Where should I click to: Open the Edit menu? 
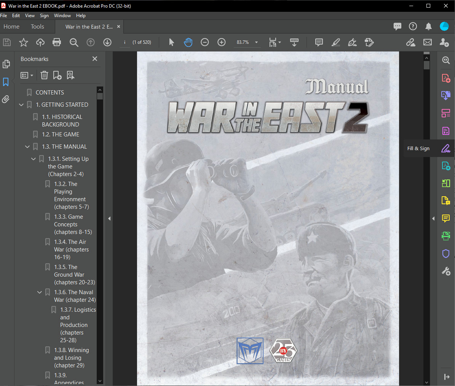[x=16, y=16]
